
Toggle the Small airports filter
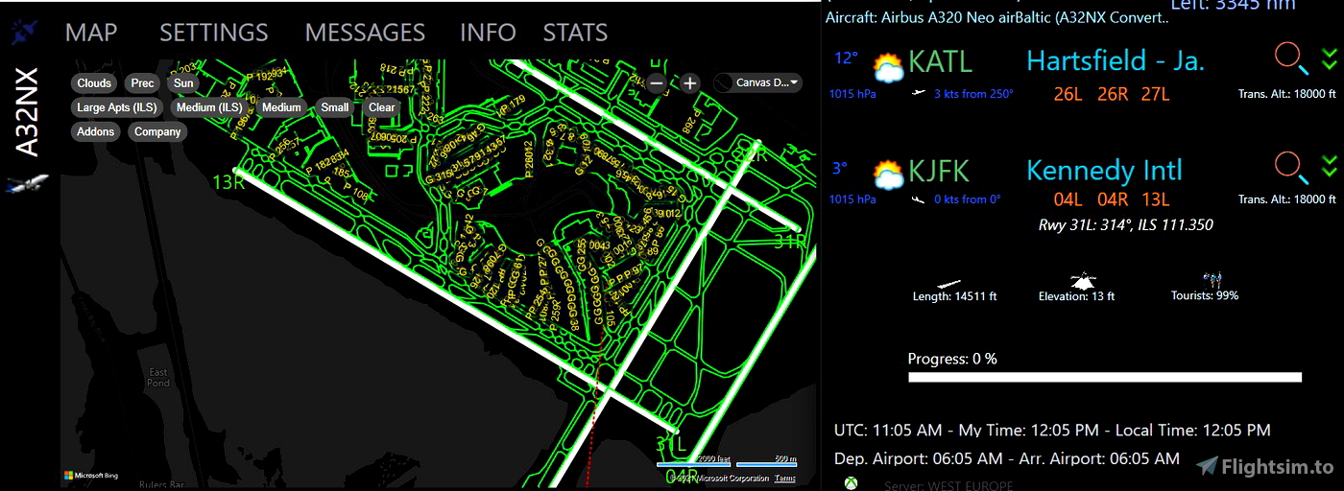click(335, 107)
